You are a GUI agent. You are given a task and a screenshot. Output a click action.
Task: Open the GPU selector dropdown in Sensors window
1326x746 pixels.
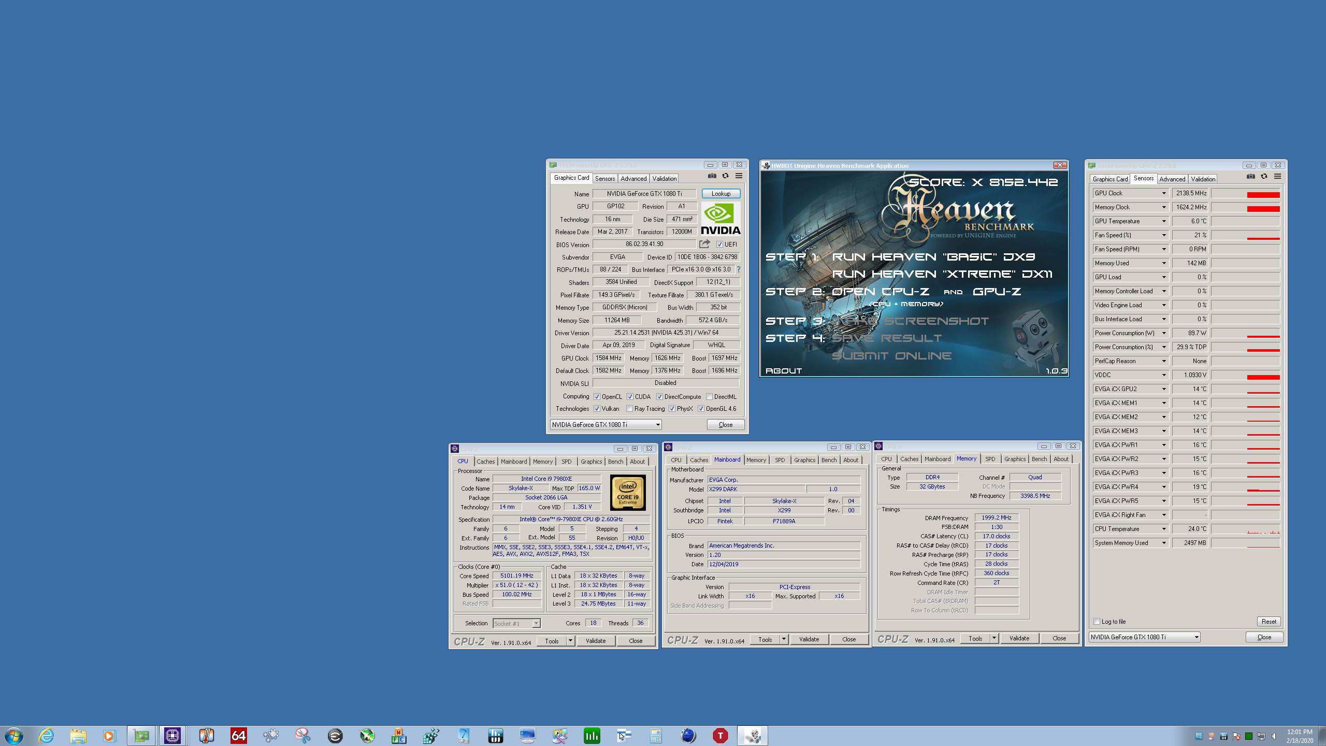tap(1145, 637)
